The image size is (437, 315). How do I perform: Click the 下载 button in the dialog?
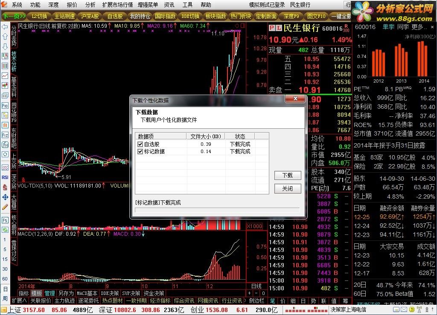pos(288,175)
